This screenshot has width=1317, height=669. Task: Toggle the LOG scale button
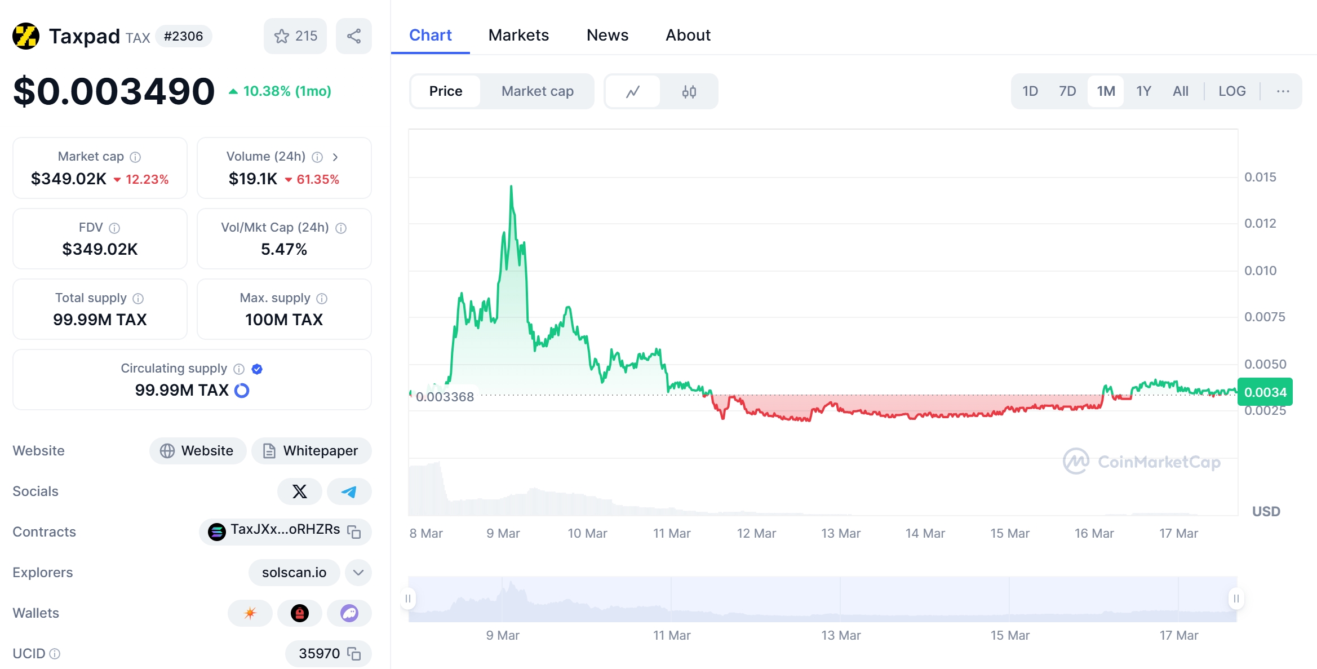(x=1232, y=91)
